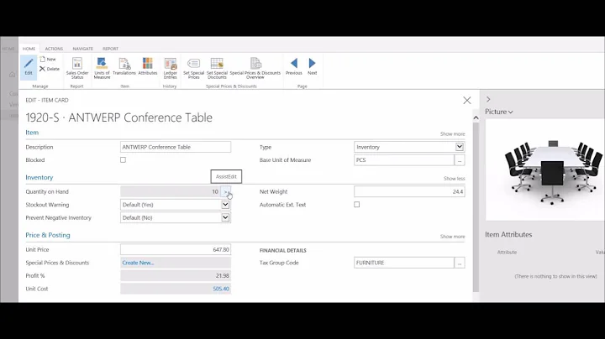Go to Next item page
Viewport: 605px width, 339px height.
(312, 66)
